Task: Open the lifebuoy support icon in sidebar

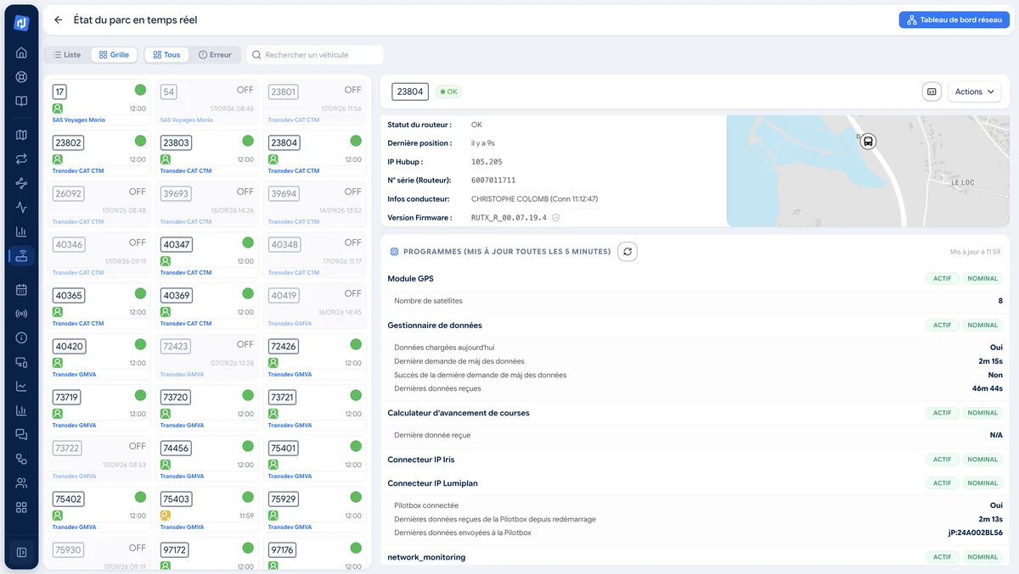Action: 21,77
